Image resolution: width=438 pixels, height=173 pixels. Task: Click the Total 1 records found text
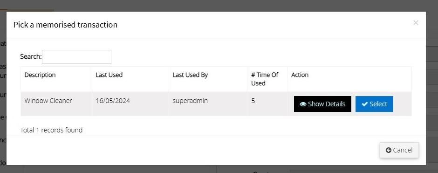[x=51, y=130]
